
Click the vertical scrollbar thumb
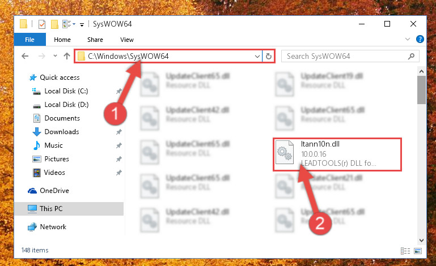pyautogui.click(x=421, y=89)
